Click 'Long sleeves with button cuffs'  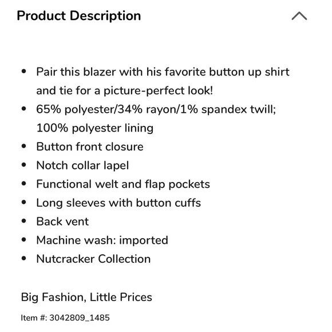click(118, 203)
